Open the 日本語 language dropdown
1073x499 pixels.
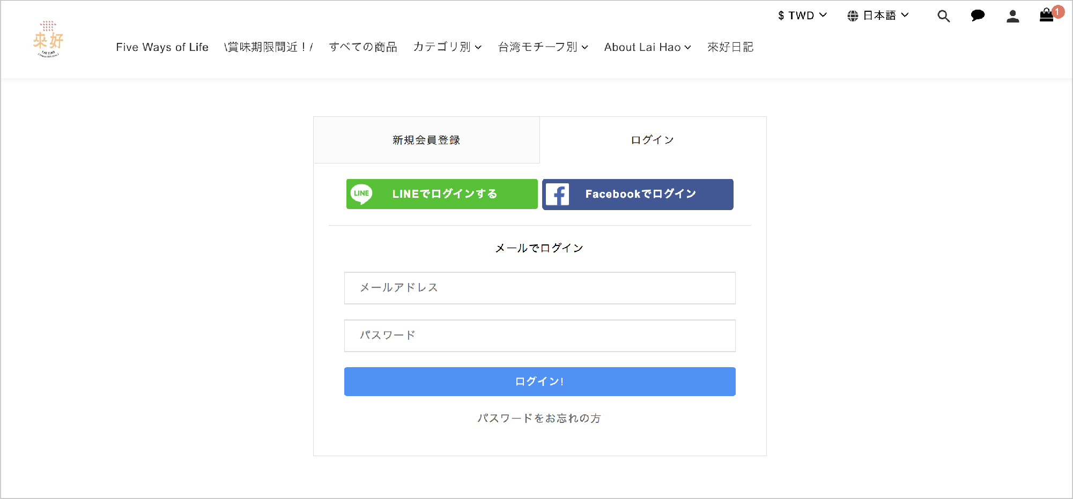click(885, 16)
